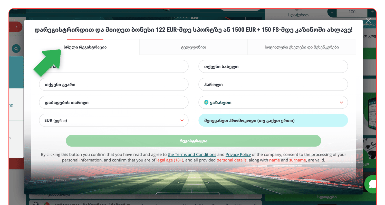Click the პაროლი password field

(273, 85)
